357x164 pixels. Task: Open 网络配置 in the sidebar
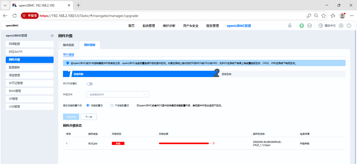point(30,44)
